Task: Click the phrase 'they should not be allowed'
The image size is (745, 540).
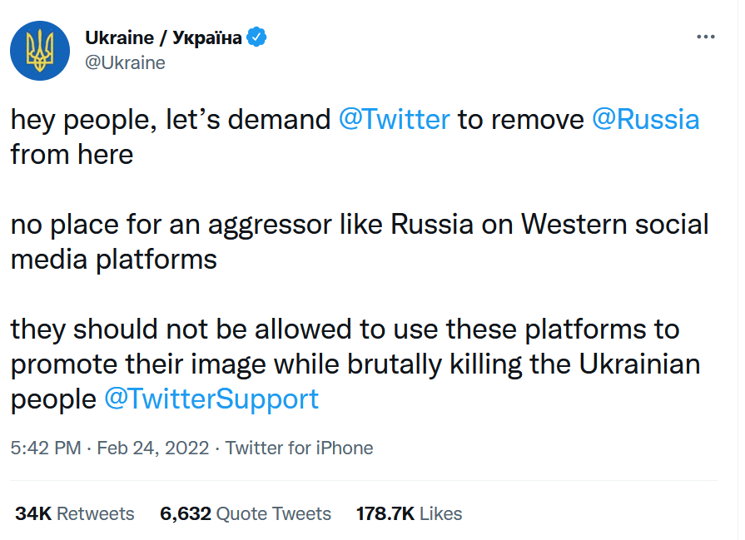Action: [x=171, y=329]
